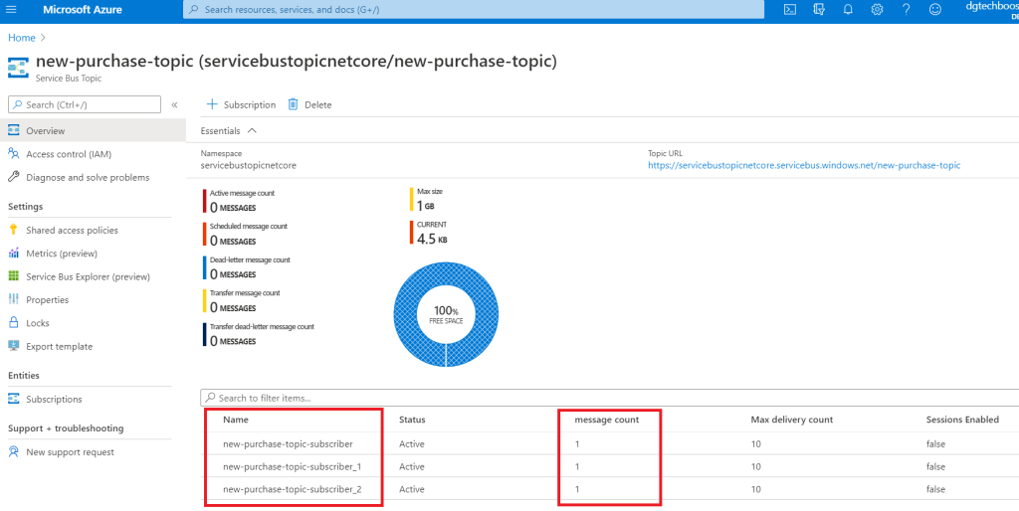This screenshot has height=511, width=1019.
Task: Click the Add Subscription button
Action: pos(241,104)
